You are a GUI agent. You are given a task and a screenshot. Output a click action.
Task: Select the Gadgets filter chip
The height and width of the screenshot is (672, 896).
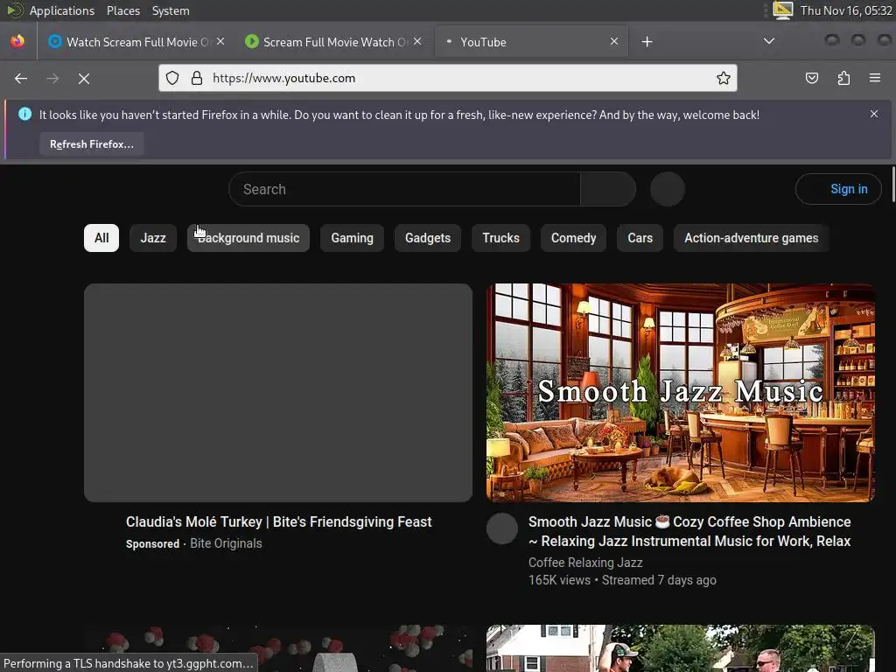428,238
